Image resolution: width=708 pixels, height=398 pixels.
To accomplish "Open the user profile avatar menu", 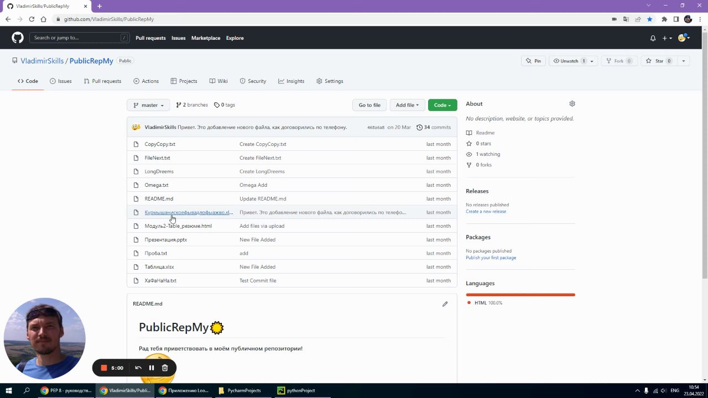I will [684, 38].
